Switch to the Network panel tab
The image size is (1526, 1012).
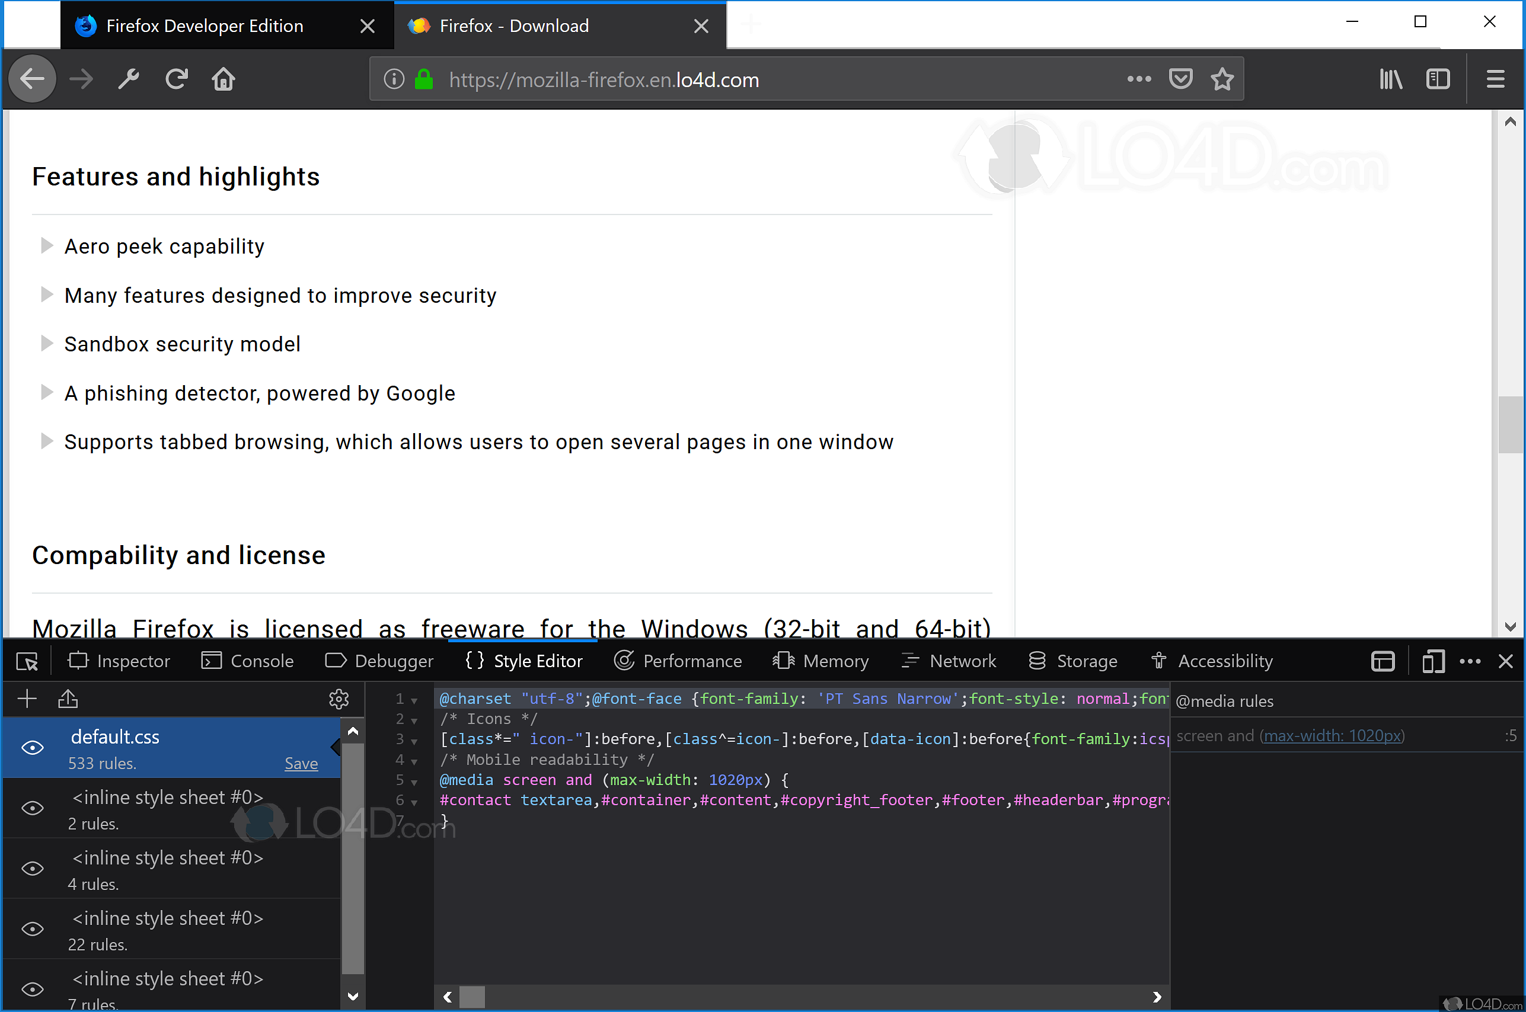point(949,661)
